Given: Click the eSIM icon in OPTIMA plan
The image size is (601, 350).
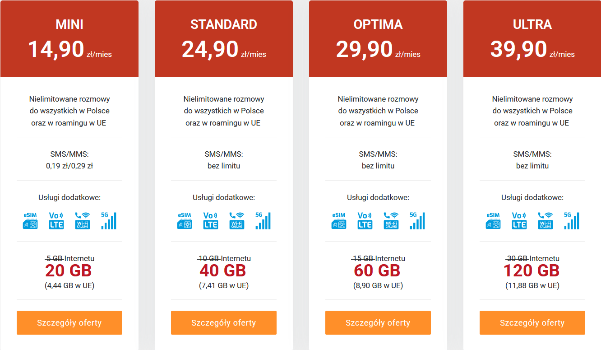Looking at the screenshot, I should click(x=338, y=221).
